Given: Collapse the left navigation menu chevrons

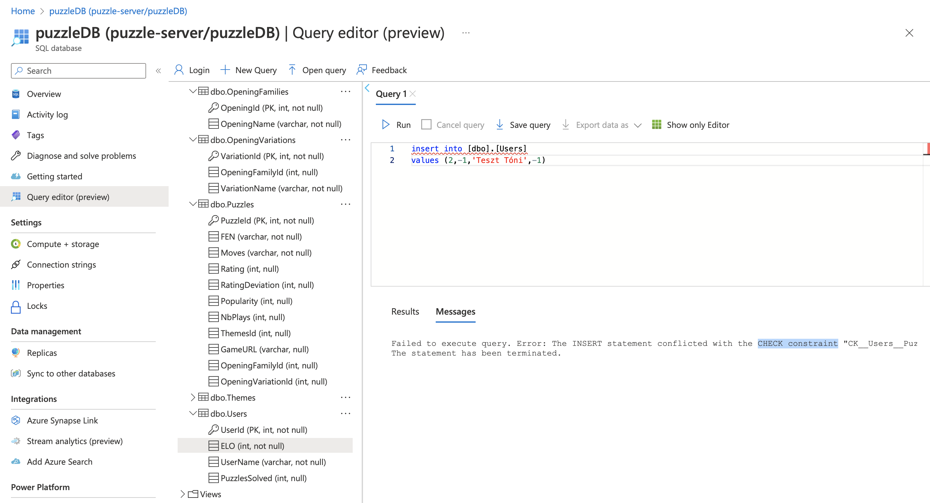Looking at the screenshot, I should tap(158, 71).
